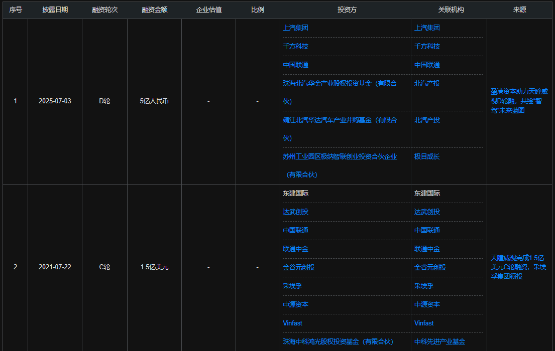Click 千方科技 in the 关联机构 column
The height and width of the screenshot is (351, 555).
pos(427,46)
